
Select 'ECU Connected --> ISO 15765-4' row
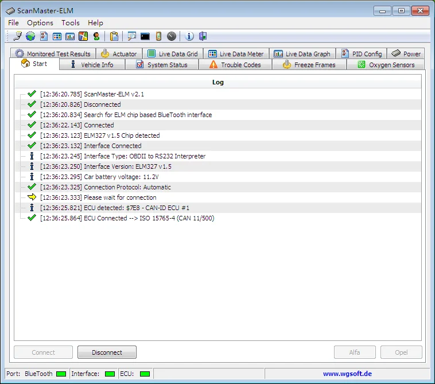218,218
